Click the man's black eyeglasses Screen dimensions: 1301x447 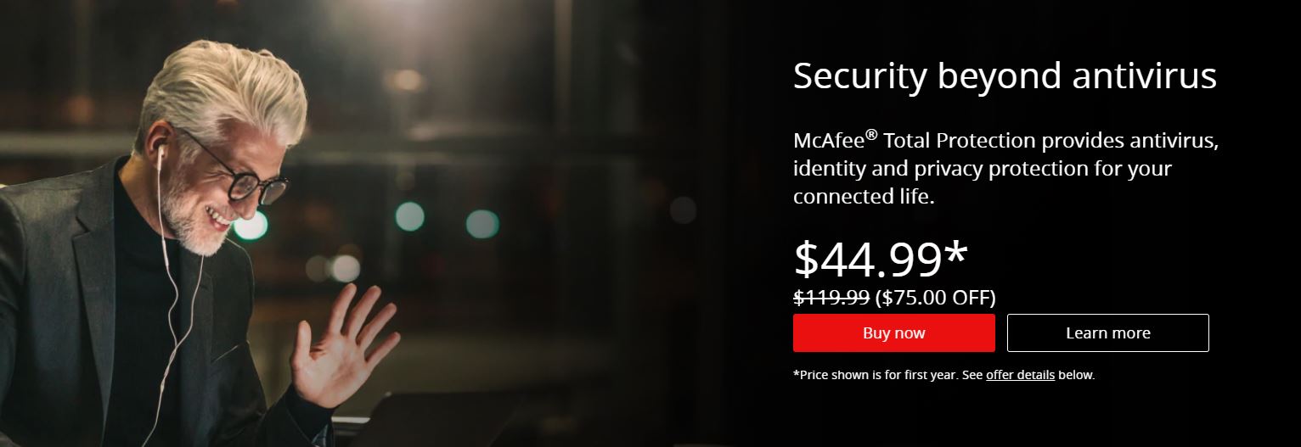pyautogui.click(x=239, y=170)
